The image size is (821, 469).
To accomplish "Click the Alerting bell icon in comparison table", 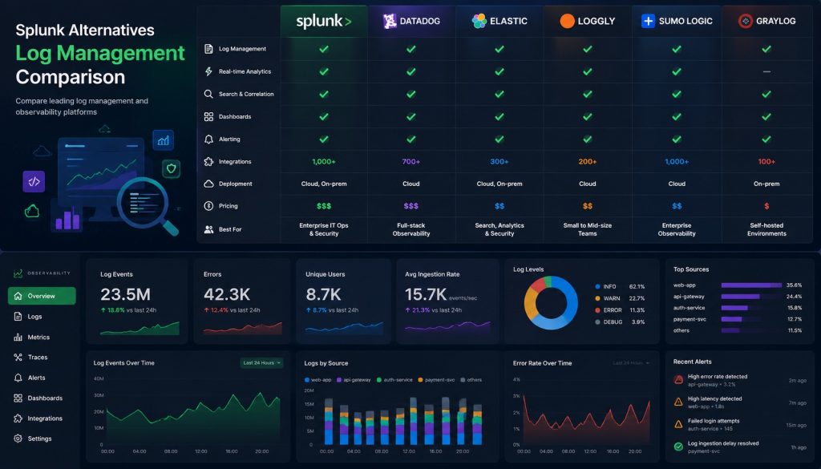I will point(208,139).
